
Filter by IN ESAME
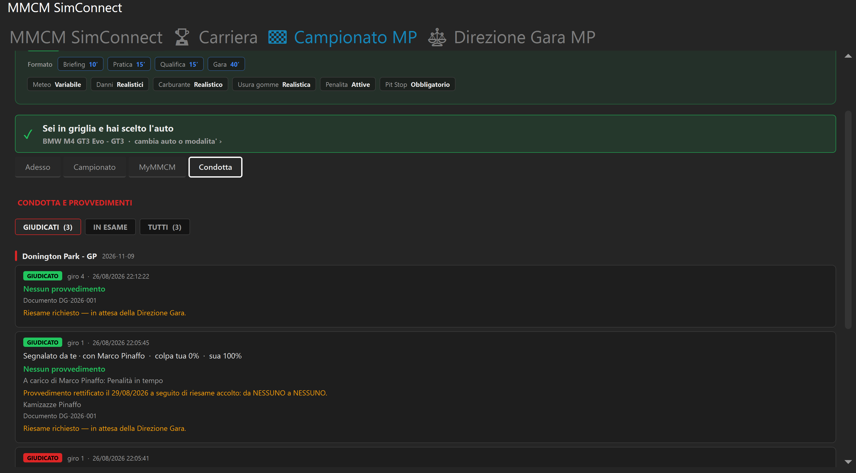point(110,227)
